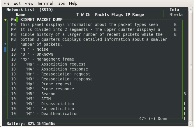Click the Battery: 82% status text
Image resolution: width=194 pixels, height=127 pixels.
coord(31,124)
